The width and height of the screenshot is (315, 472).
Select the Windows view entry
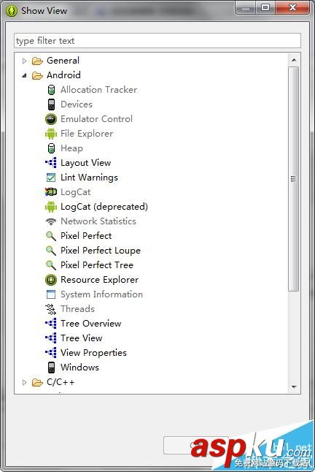(x=79, y=368)
